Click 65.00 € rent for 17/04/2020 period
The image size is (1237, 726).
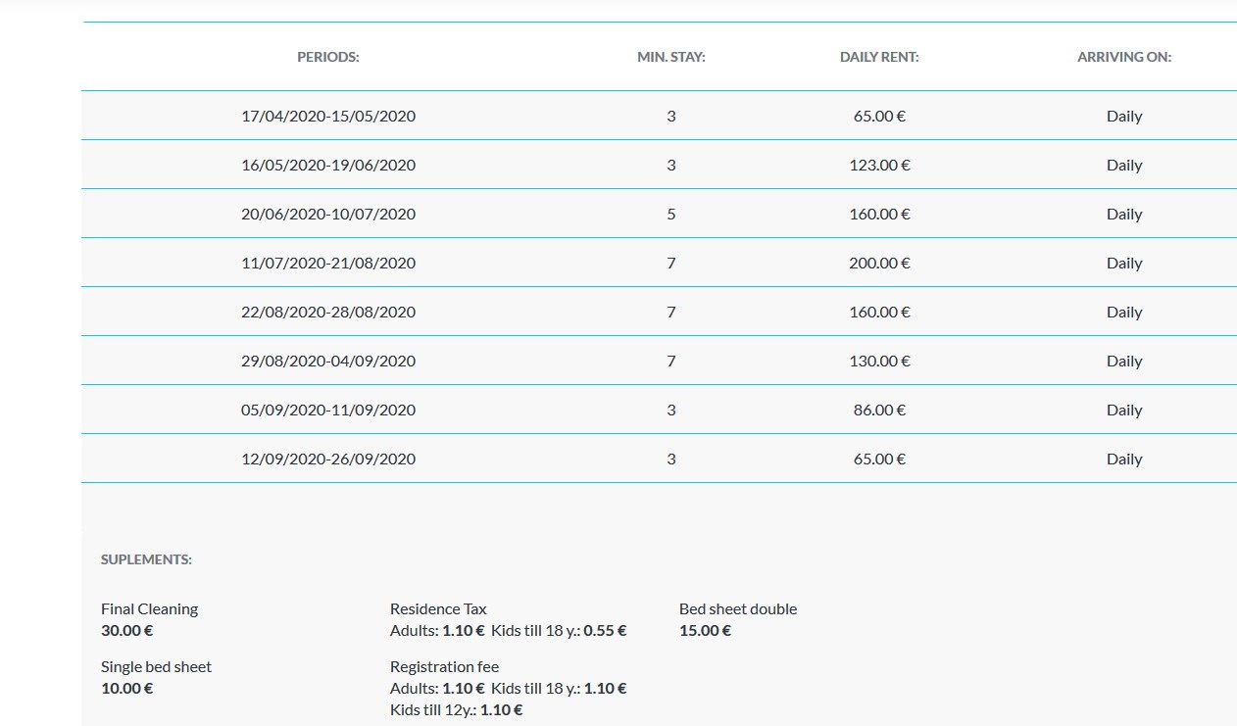pyautogui.click(x=879, y=116)
